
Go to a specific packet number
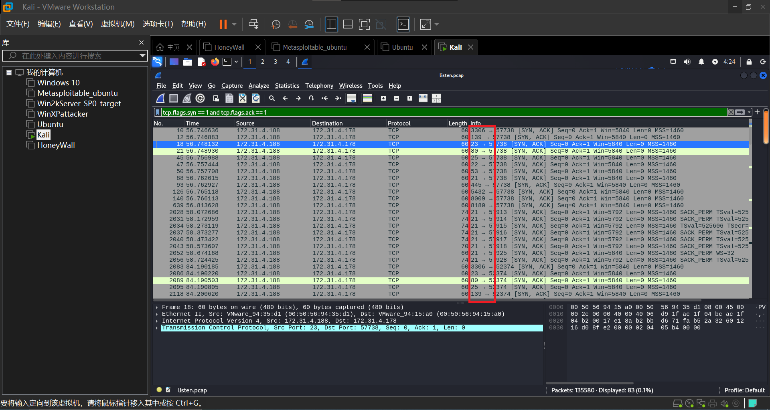312,98
